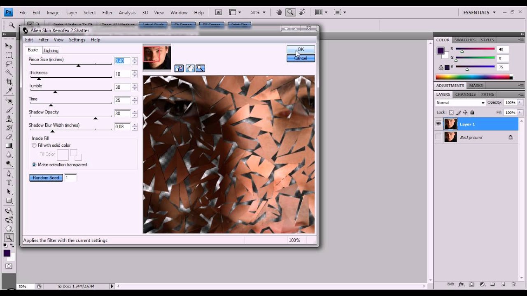Select the Eyedropper tool
The width and height of the screenshot is (527, 296).
click(x=9, y=91)
